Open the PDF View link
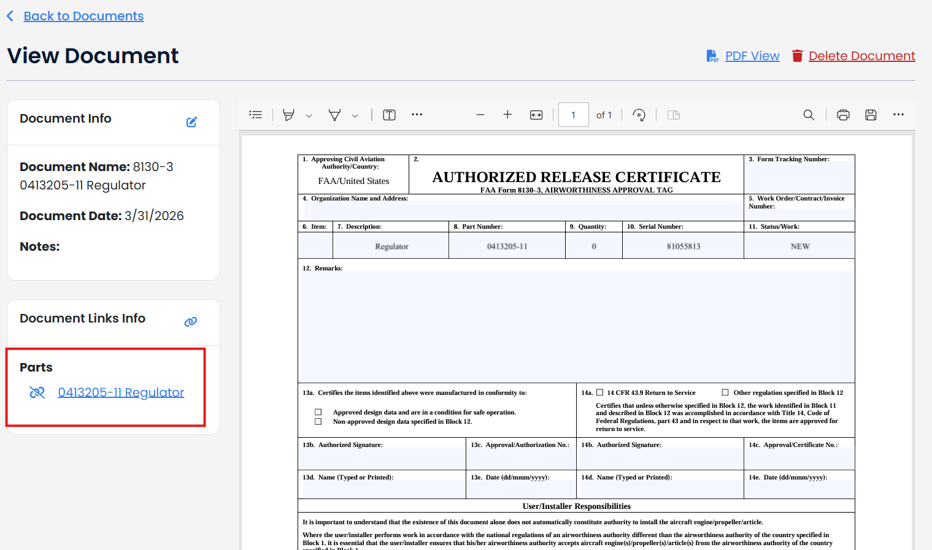Image resolution: width=932 pixels, height=550 pixels. (752, 56)
